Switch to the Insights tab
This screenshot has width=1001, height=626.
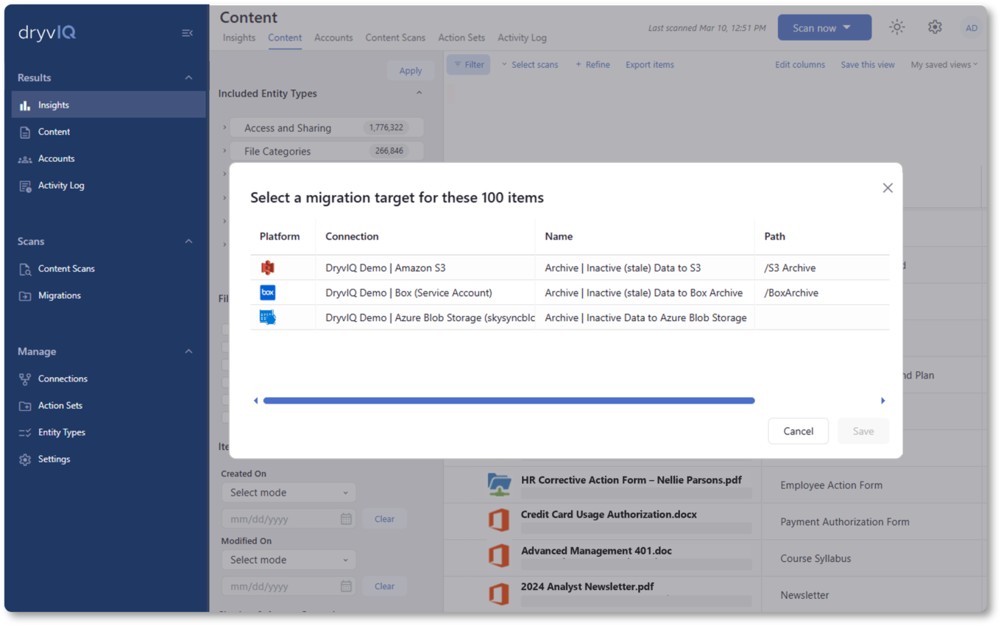point(239,38)
